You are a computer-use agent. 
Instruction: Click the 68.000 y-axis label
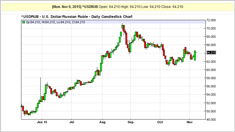tap(211, 37)
